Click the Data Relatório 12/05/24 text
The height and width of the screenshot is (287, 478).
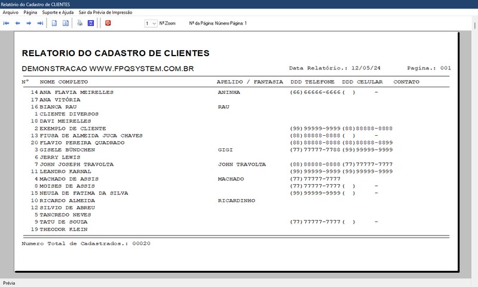(x=335, y=68)
